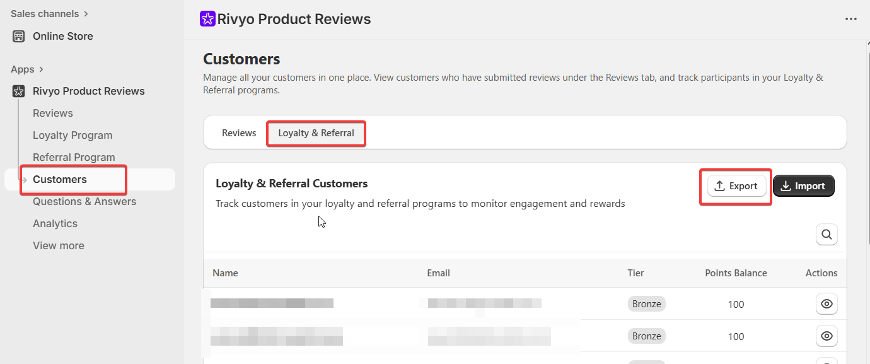
Task: Open the three-dot more options menu
Action: pyautogui.click(x=851, y=19)
